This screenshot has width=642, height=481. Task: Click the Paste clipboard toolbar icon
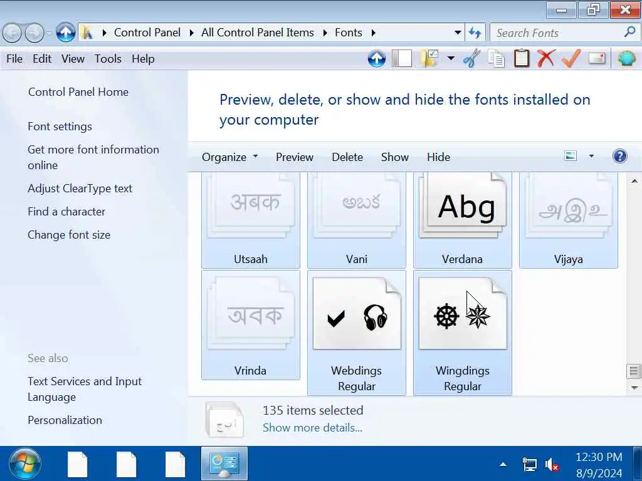click(521, 58)
